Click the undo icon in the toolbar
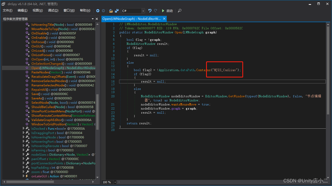 click(150, 11)
